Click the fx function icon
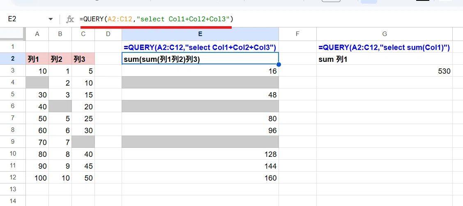Screen dimensions: 463x206 click(70, 19)
